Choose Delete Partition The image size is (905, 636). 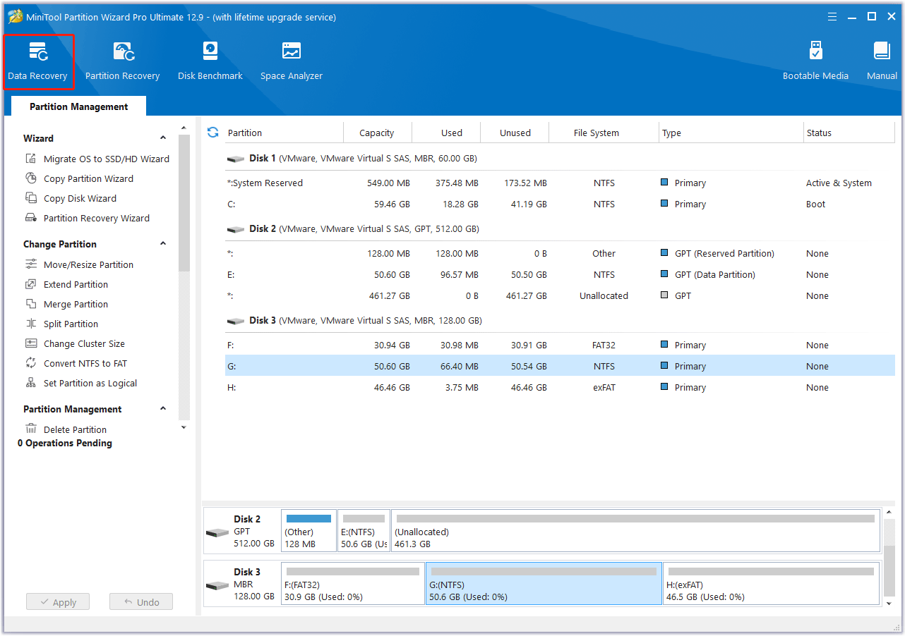point(66,429)
